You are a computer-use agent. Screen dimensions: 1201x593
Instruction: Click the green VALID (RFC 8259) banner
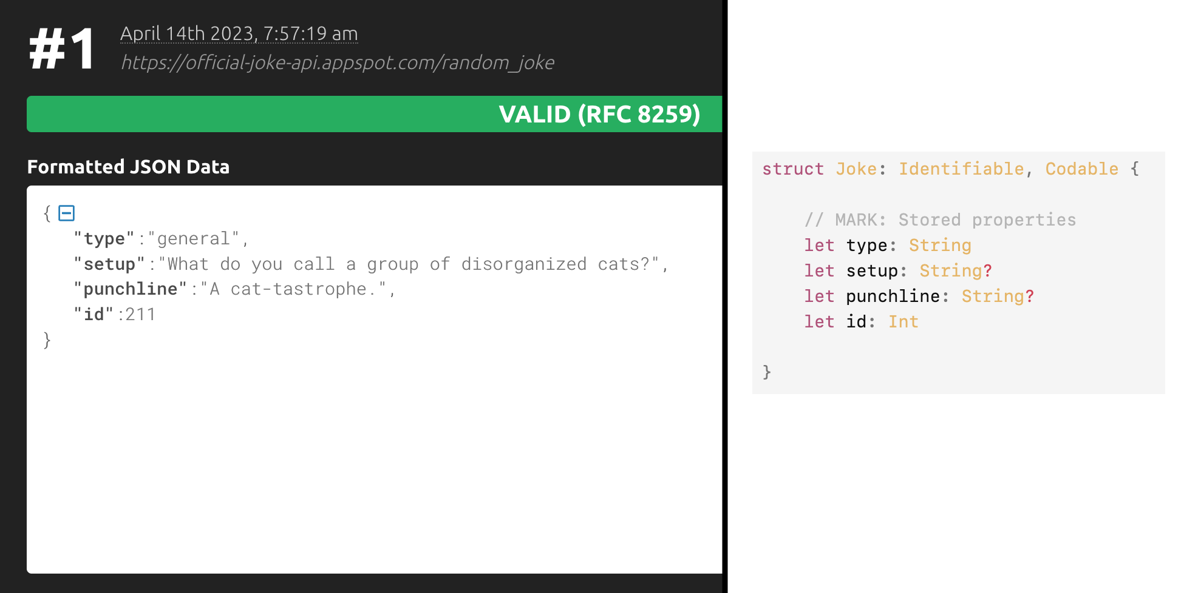pos(374,114)
